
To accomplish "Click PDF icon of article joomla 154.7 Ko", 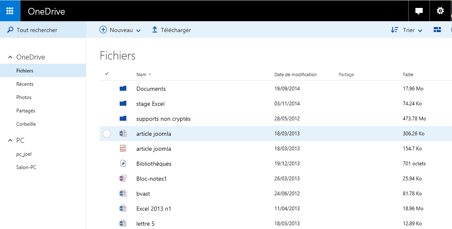I will (123, 149).
